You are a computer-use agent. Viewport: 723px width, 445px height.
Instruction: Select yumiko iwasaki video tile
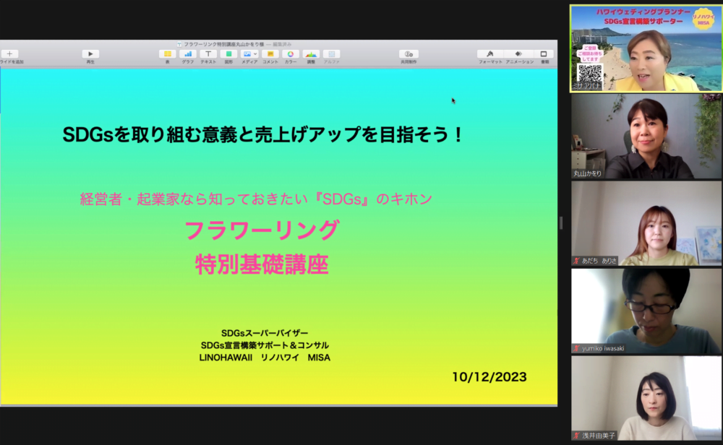pyautogui.click(x=646, y=311)
